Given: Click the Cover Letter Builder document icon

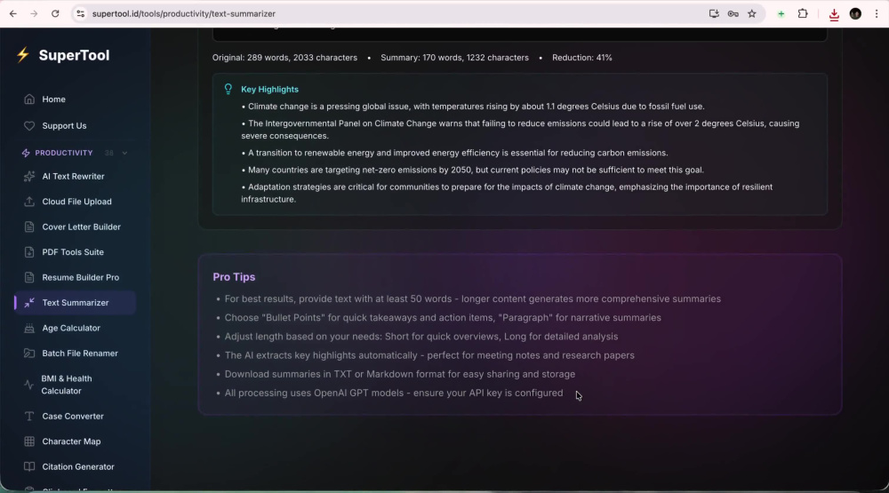Looking at the screenshot, I should click(29, 227).
